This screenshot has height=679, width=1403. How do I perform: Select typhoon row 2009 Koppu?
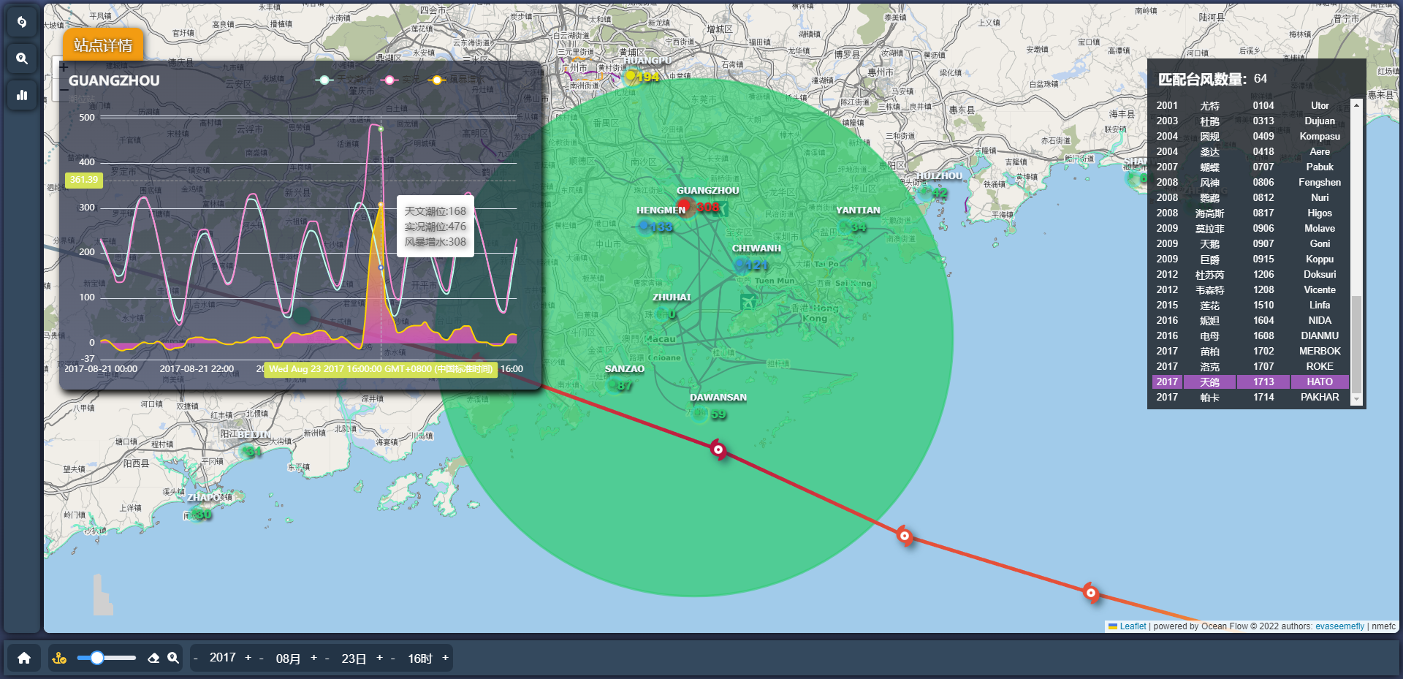pyautogui.click(x=1250, y=259)
